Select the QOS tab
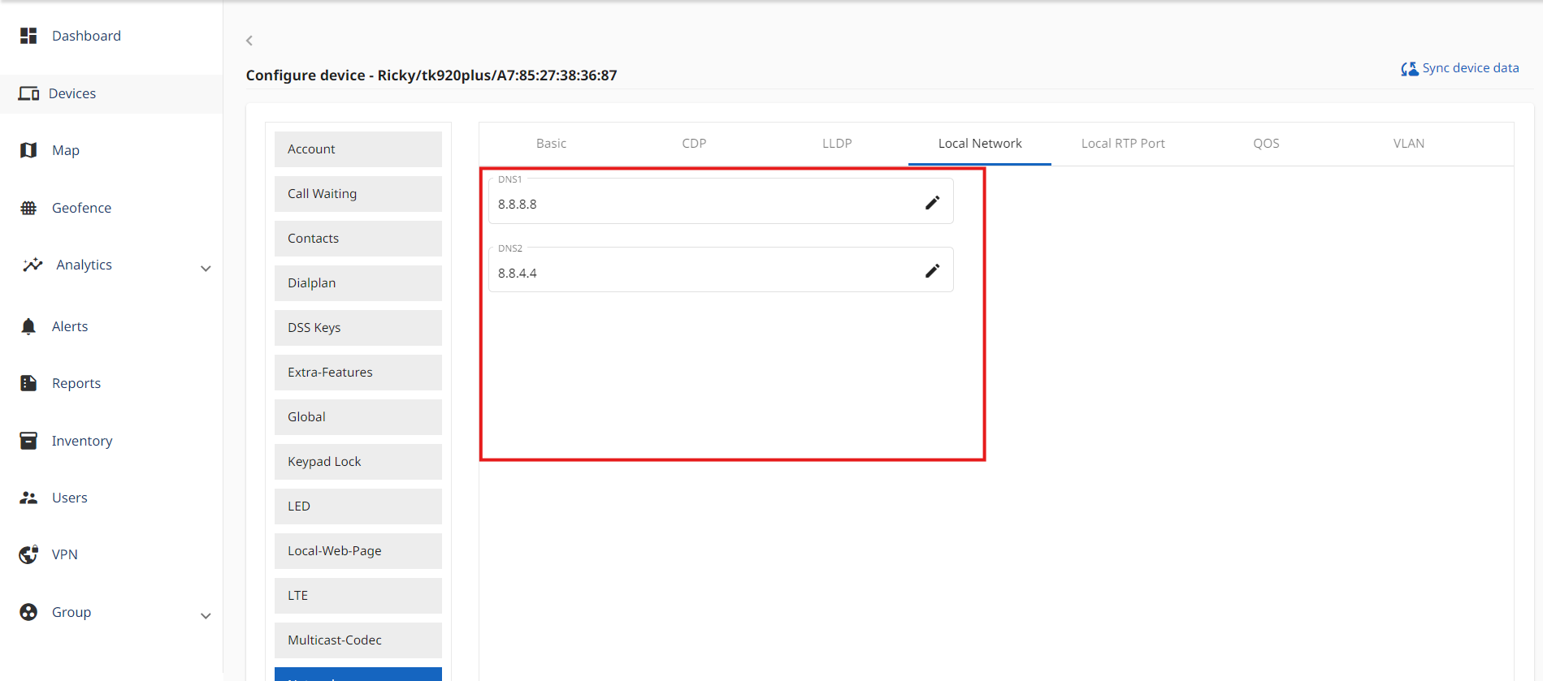 tap(1265, 144)
